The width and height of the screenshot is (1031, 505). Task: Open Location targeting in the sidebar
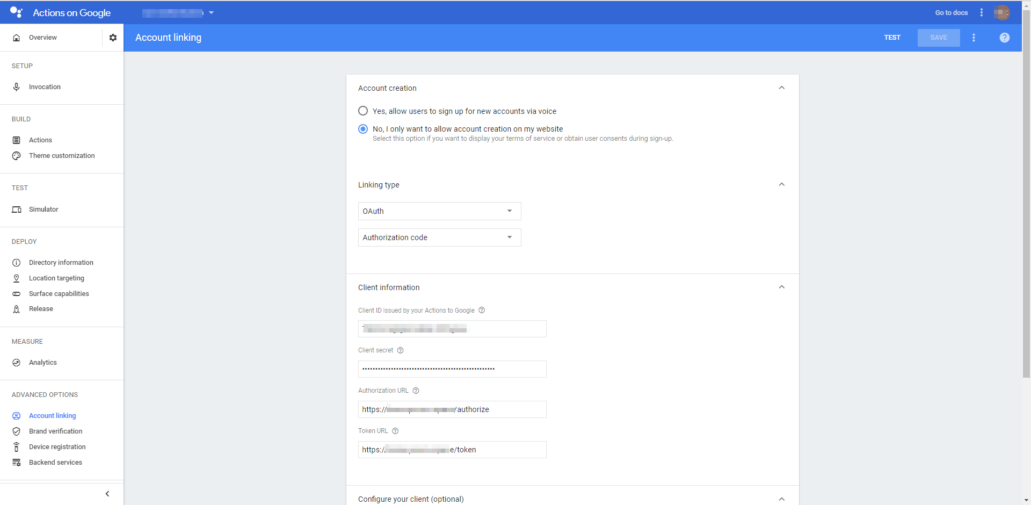coord(56,278)
